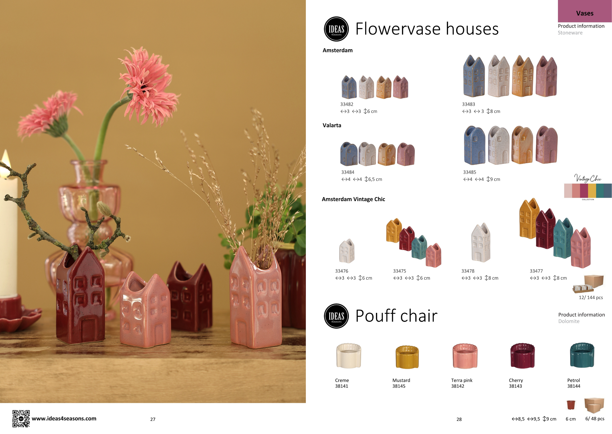
Task: Select the Cherry pouff chair image
Action: pos(523,356)
